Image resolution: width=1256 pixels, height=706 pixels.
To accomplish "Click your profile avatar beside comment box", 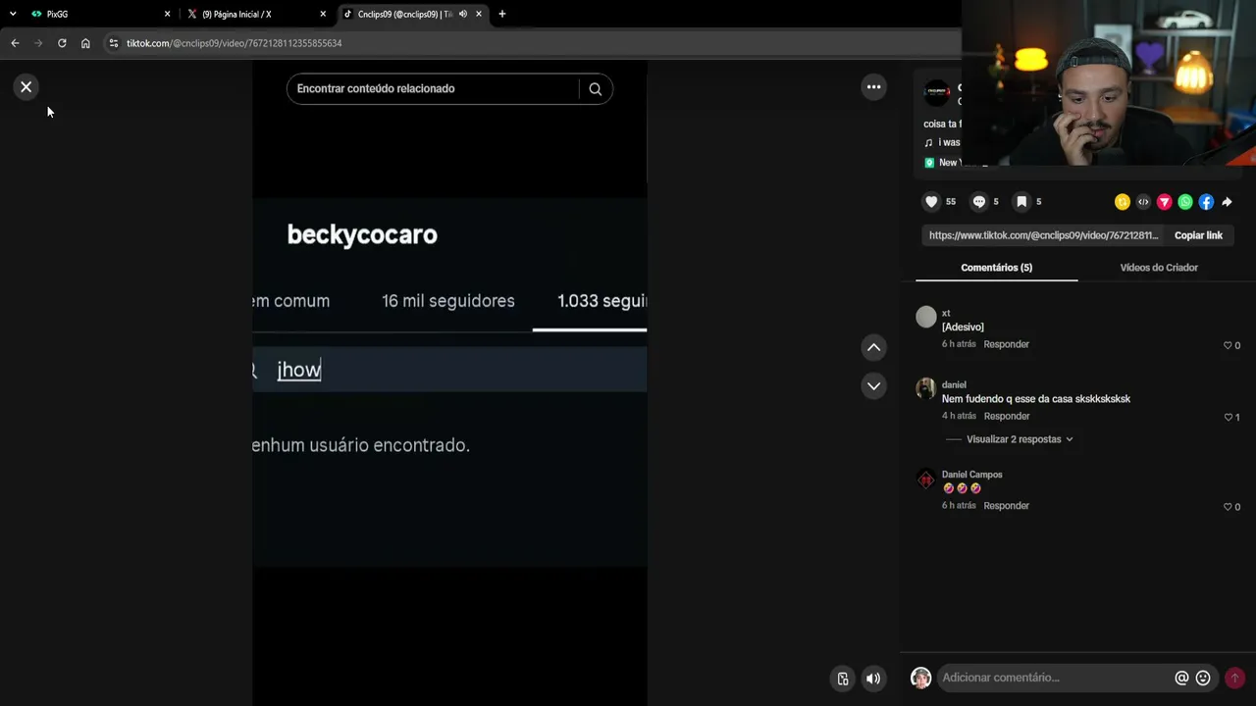I will pyautogui.click(x=920, y=678).
